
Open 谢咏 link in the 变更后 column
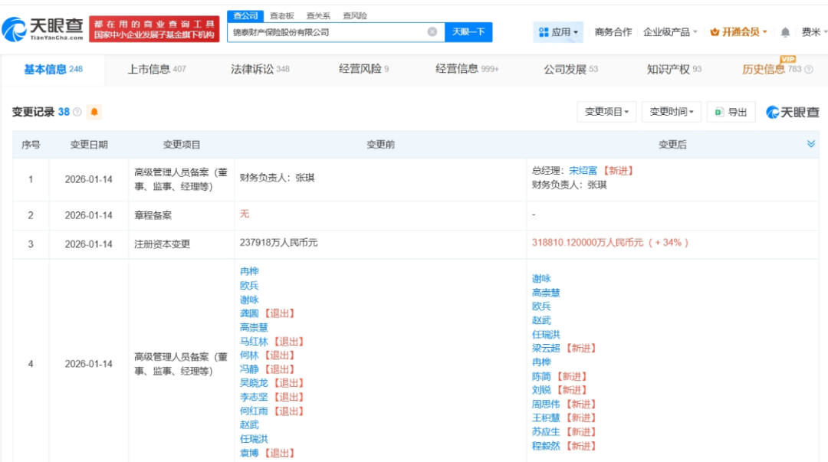[541, 279]
